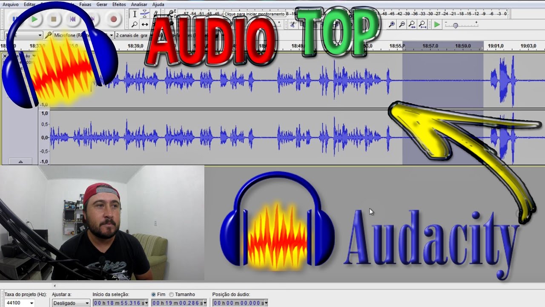Select the Envelope tool
The width and height of the screenshot is (545, 307).
pos(145,14)
